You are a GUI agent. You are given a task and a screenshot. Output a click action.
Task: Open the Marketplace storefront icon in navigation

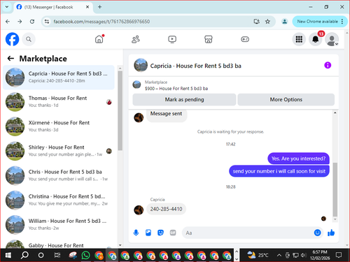(x=209, y=39)
